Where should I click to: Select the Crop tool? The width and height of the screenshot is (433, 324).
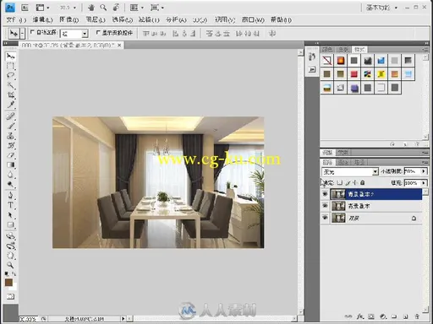pyautogui.click(x=10, y=94)
